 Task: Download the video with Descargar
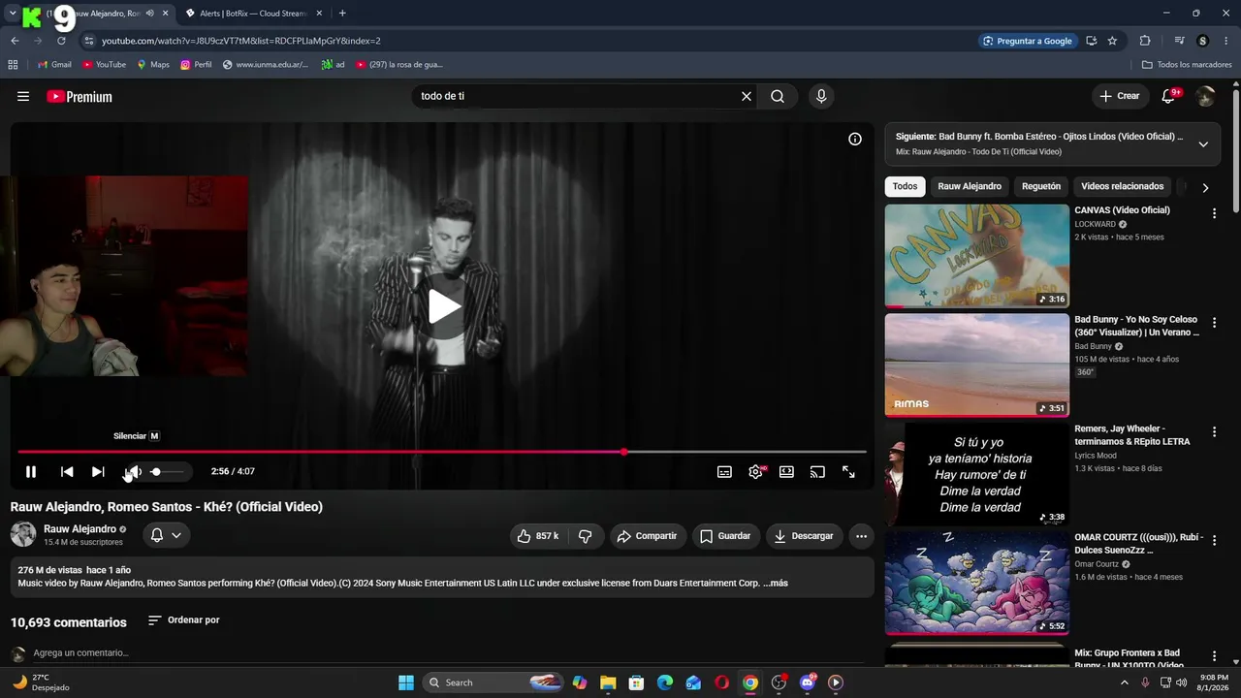[805, 536]
